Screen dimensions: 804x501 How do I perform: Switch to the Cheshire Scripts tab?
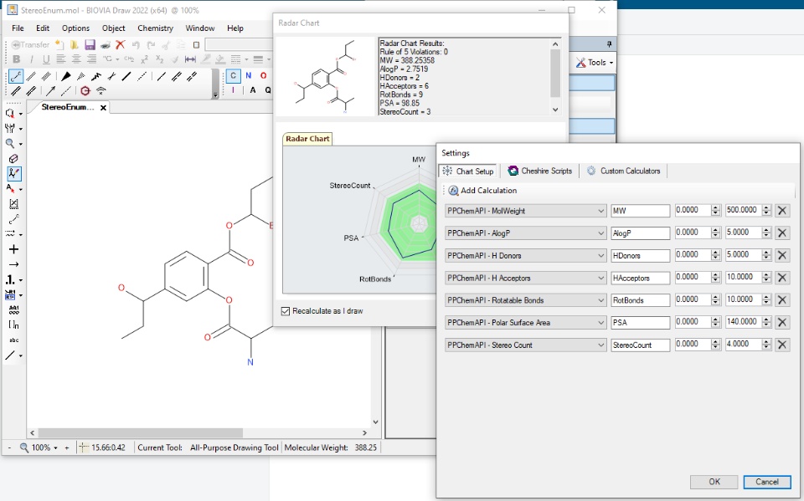pos(540,171)
